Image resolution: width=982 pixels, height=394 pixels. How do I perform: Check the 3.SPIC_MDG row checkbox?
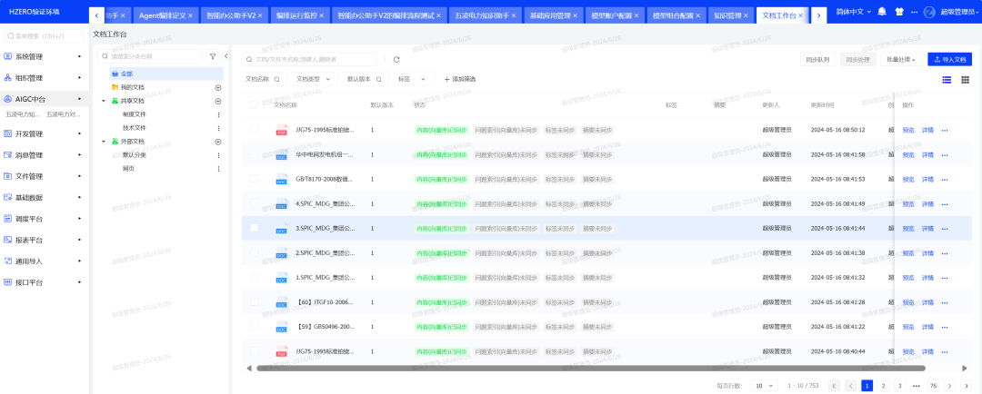coord(254,228)
